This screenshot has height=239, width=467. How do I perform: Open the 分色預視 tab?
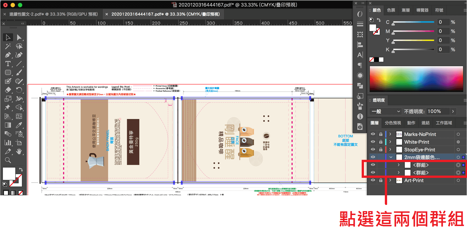coord(393,123)
